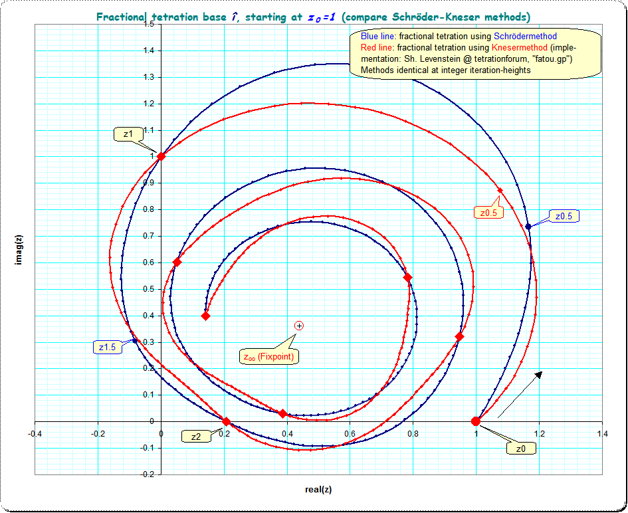The width and height of the screenshot is (628, 513).
Task: Click the y-axis tick label 0.7
Action: (x=149, y=236)
